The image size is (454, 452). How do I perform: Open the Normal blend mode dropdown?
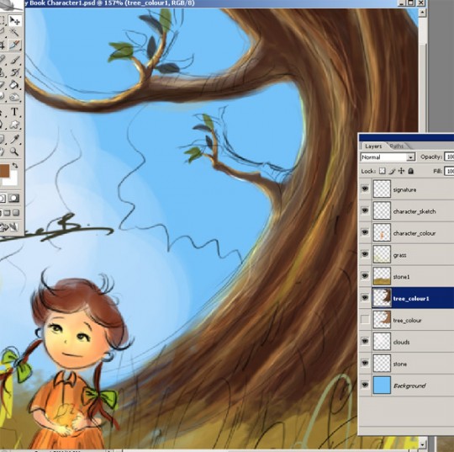tap(388, 157)
